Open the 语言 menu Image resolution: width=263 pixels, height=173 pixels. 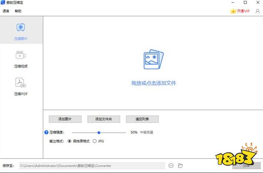[x=6, y=11]
